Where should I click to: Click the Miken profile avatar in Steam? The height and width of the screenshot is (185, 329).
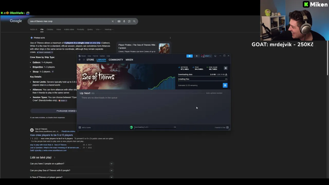click(203, 56)
